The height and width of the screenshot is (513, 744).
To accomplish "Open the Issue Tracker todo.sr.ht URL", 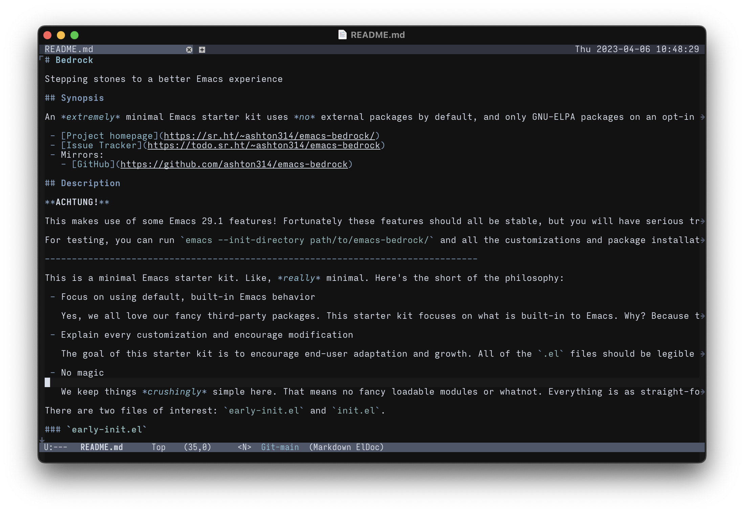I will pos(264,146).
